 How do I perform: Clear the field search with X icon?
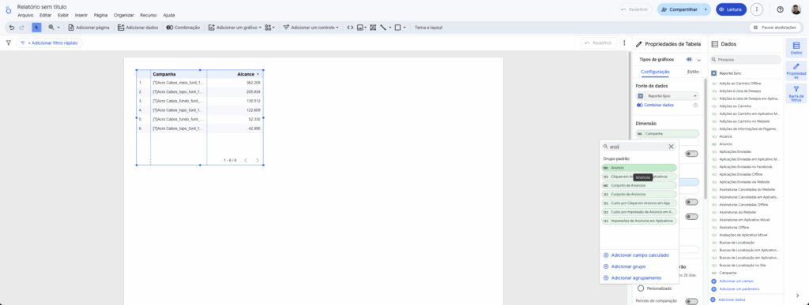(x=671, y=147)
